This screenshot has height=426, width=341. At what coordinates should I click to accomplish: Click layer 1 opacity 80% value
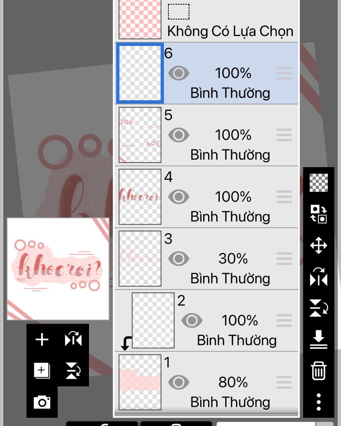pyautogui.click(x=233, y=382)
